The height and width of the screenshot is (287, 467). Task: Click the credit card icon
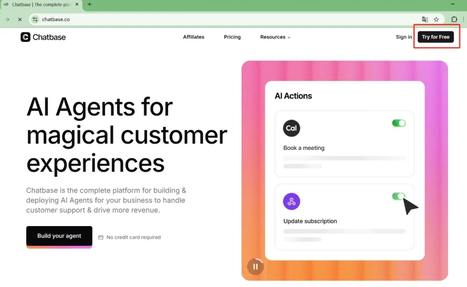pyautogui.click(x=101, y=237)
